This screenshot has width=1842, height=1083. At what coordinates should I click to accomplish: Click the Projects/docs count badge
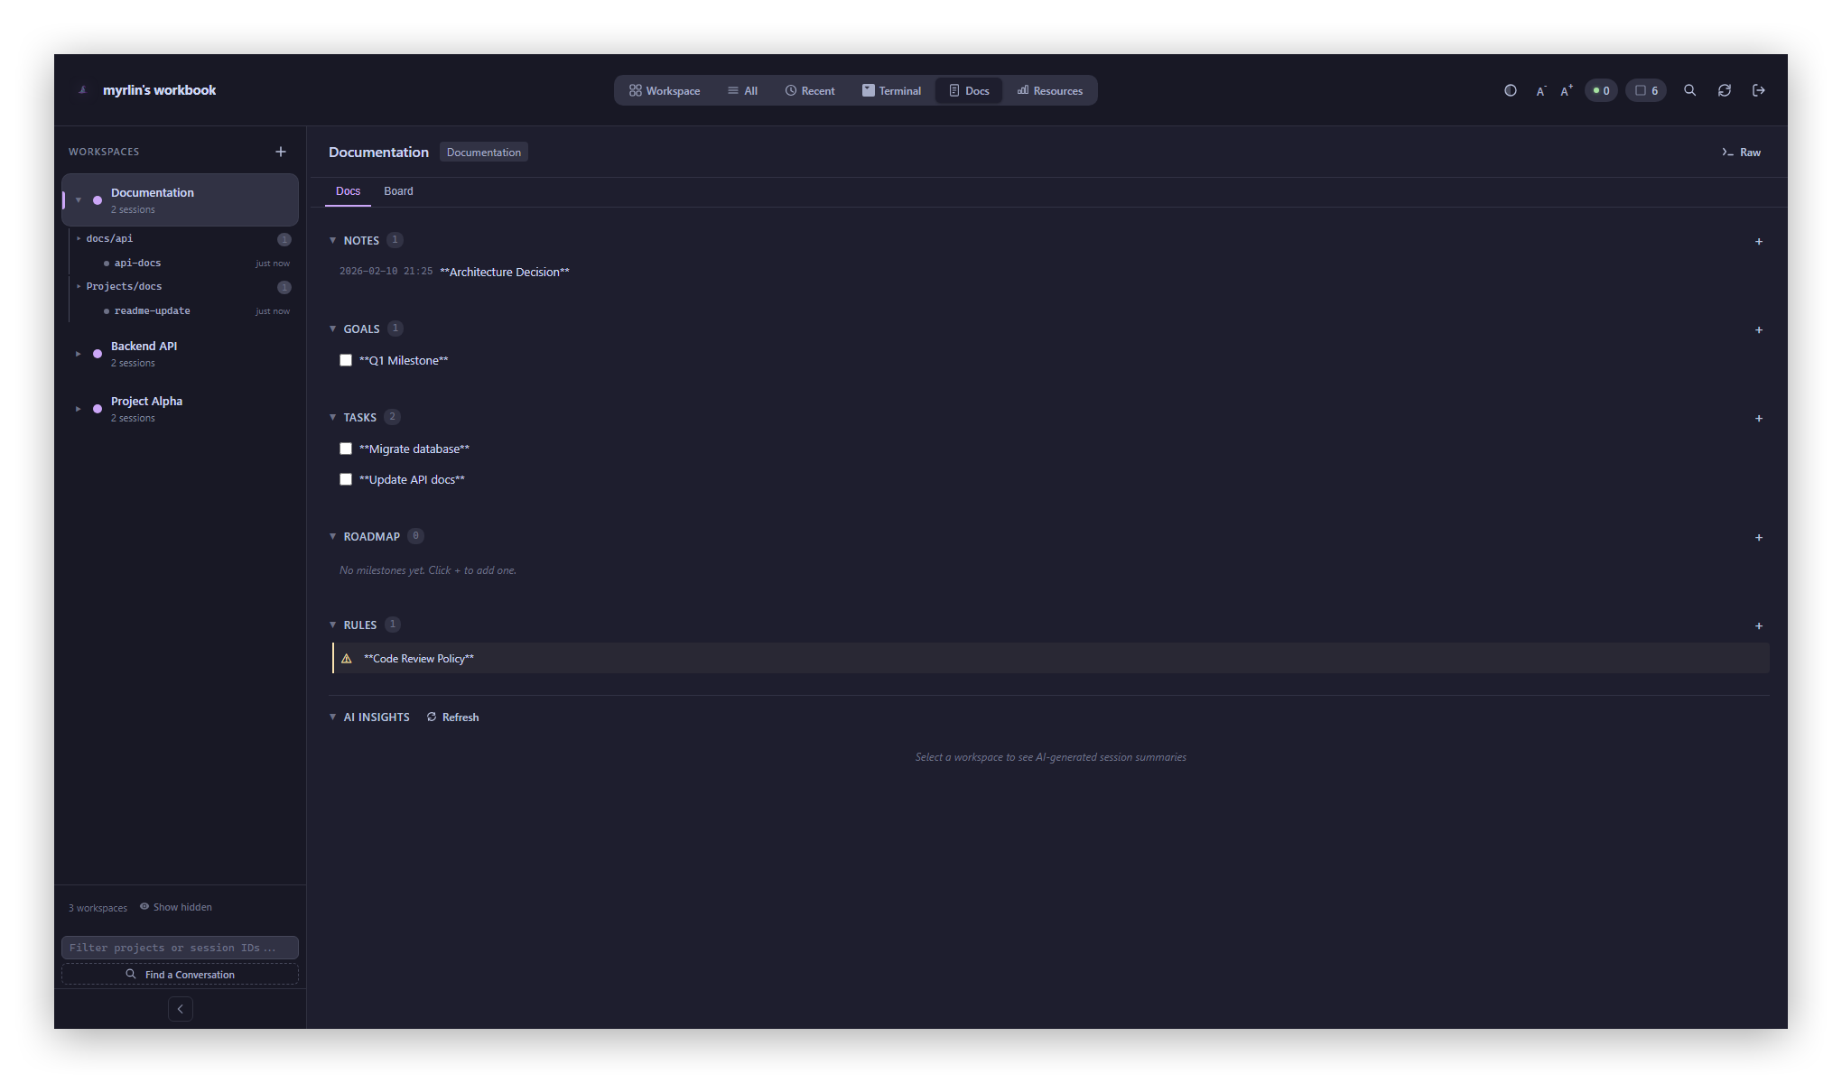pos(284,287)
